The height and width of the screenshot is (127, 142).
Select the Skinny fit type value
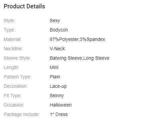coord(57,96)
